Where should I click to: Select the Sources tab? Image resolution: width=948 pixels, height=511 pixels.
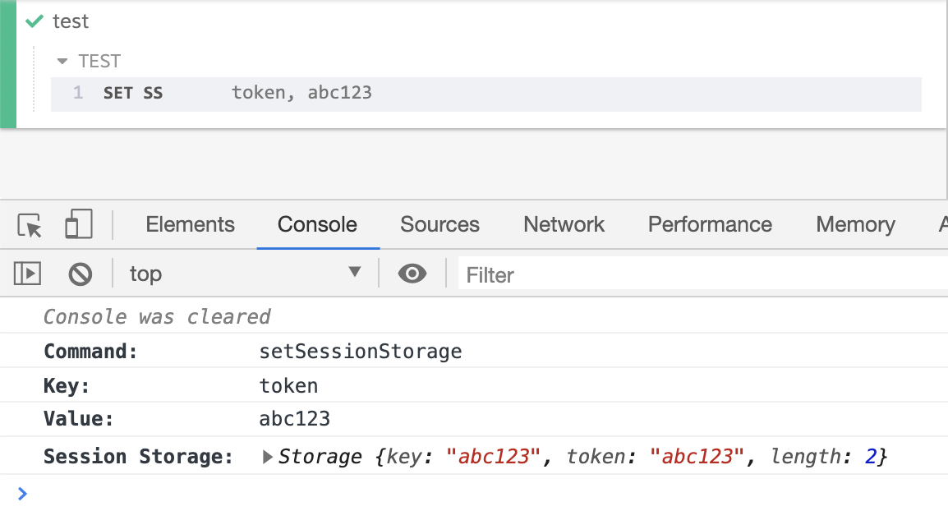pos(439,223)
